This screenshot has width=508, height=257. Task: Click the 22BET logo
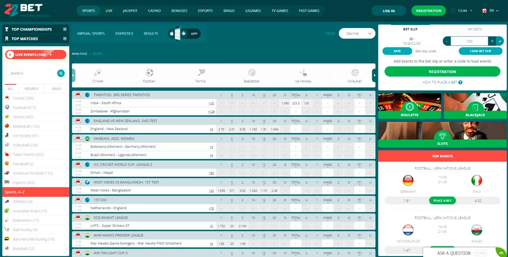(23, 10)
